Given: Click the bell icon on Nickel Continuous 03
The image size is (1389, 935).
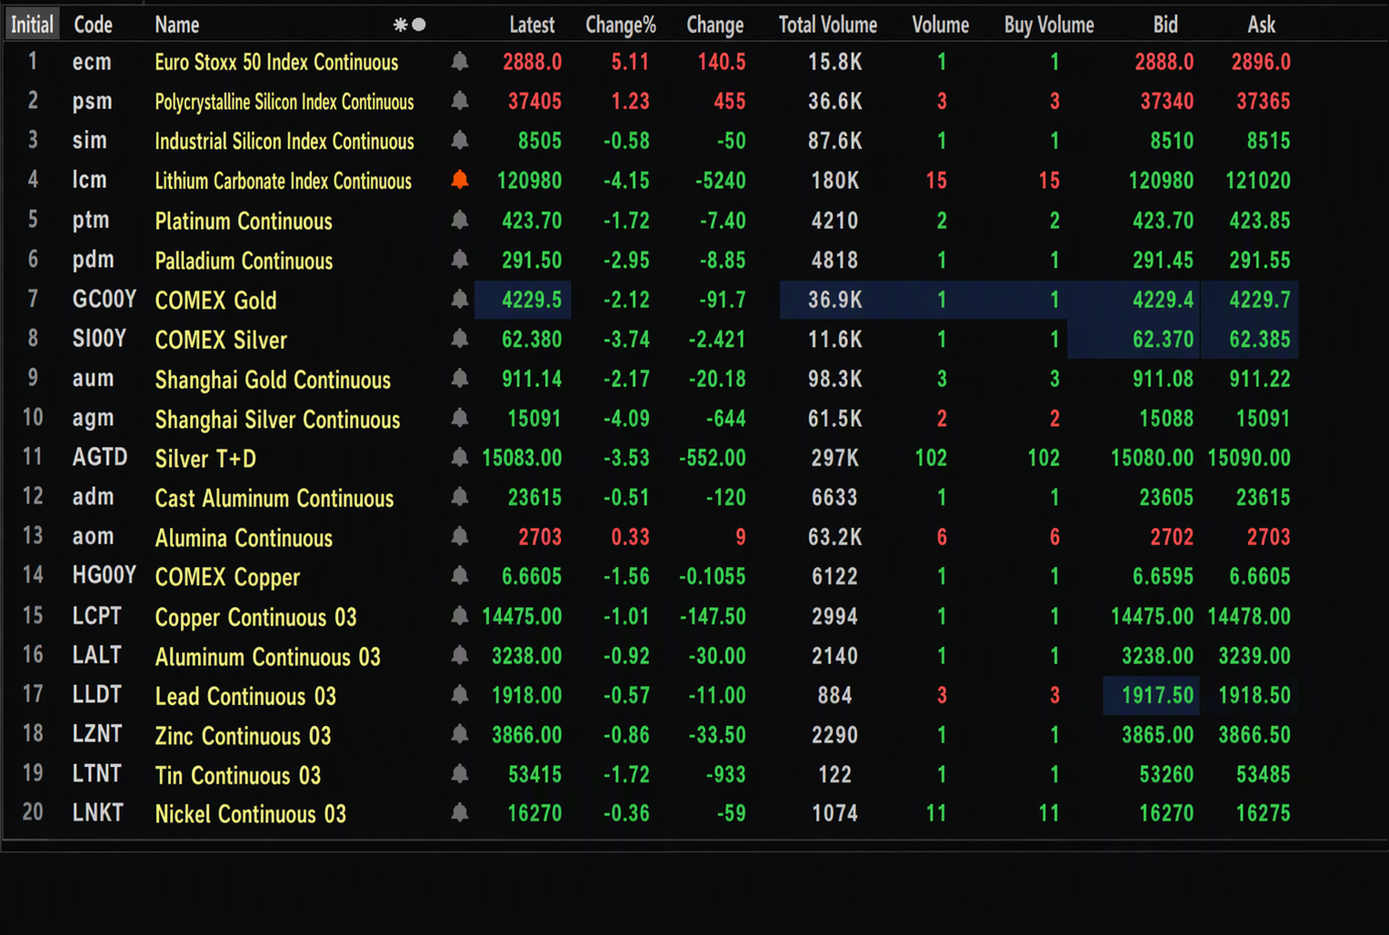Looking at the screenshot, I should (x=460, y=812).
